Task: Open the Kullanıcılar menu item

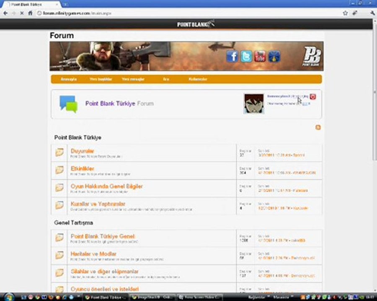Action: 198,79
